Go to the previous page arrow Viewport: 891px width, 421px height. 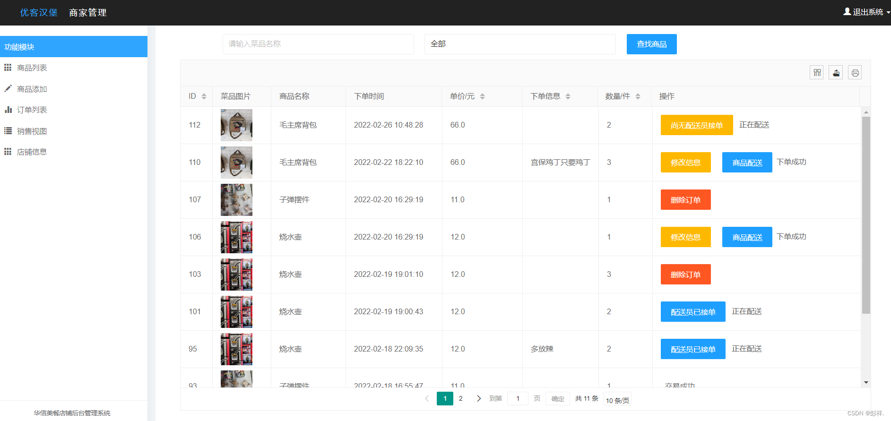(x=427, y=398)
